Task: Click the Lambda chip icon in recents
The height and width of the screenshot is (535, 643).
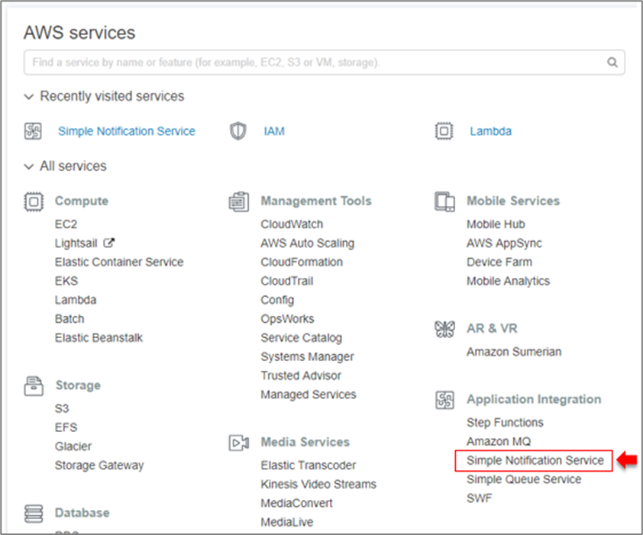Action: click(x=444, y=131)
